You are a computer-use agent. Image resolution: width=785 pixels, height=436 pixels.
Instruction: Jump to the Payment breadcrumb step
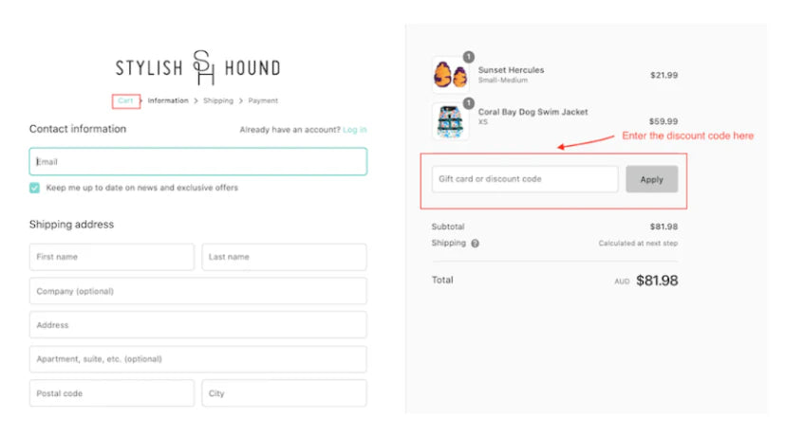click(263, 100)
